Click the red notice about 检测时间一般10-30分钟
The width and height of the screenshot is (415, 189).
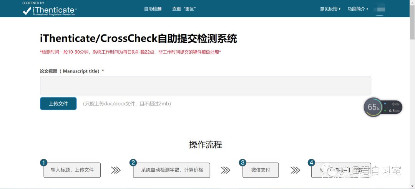pos(130,52)
